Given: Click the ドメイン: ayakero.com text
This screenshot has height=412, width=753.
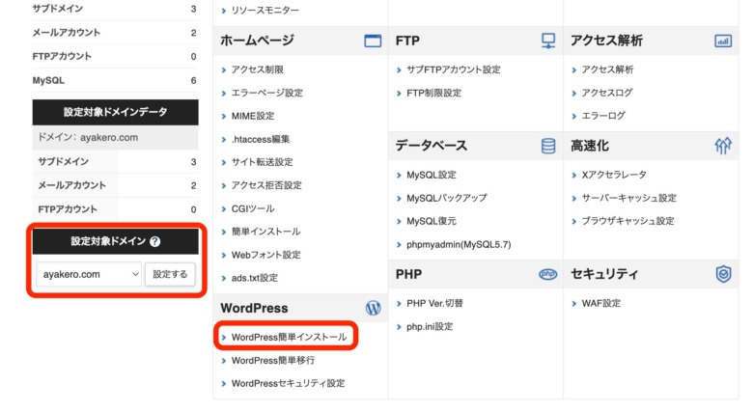Looking at the screenshot, I should point(88,137).
